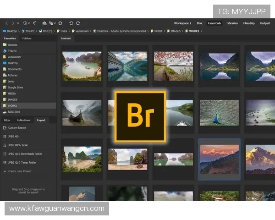Expand the chevron after Users in breadcrumb
Screen dimensions: 275x220
click(x=69, y=31)
